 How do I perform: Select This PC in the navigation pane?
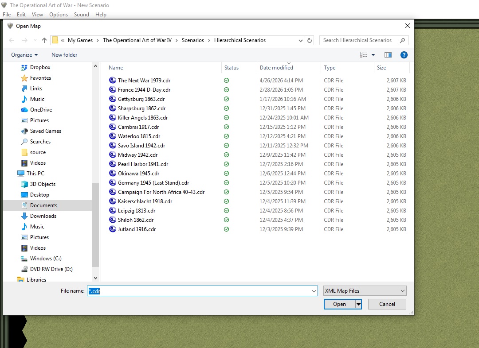pyautogui.click(x=35, y=174)
